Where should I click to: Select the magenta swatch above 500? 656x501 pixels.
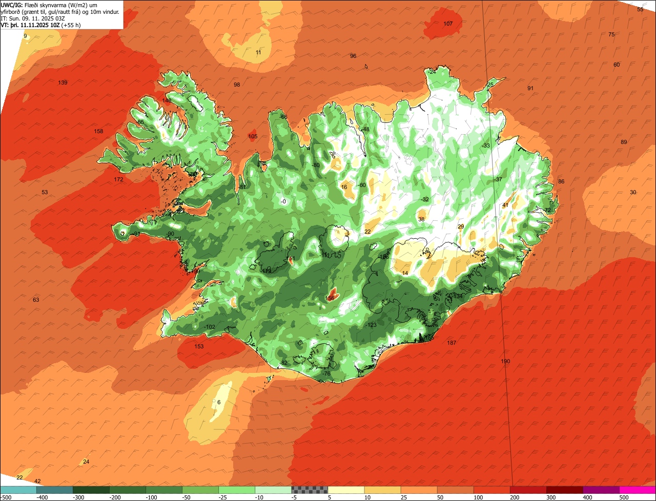point(638,490)
